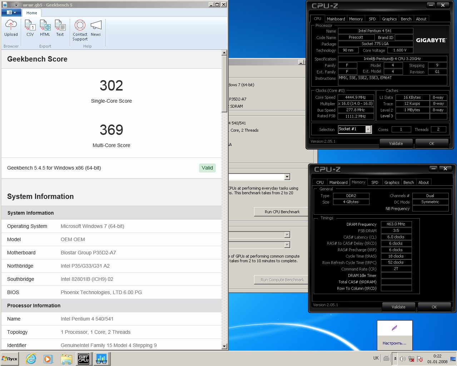Viewport: 457px width, 366px height.
Task: Export results as Text
Action: click(x=60, y=28)
